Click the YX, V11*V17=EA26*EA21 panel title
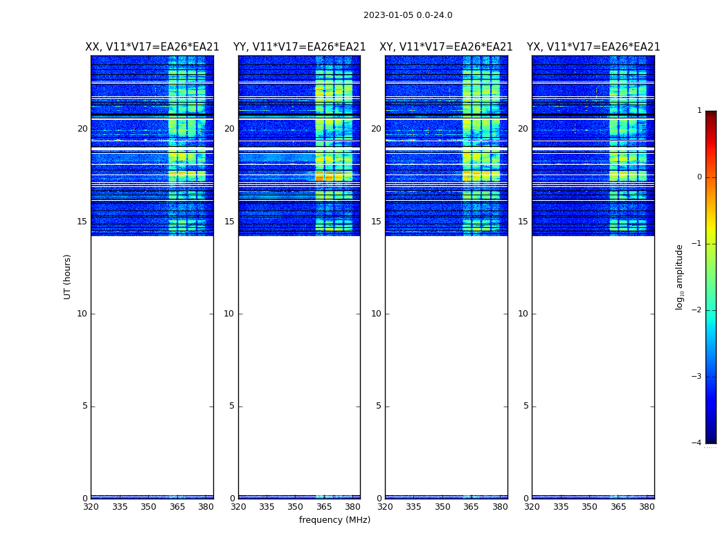Viewport: 727px width, 554px height. click(x=593, y=47)
